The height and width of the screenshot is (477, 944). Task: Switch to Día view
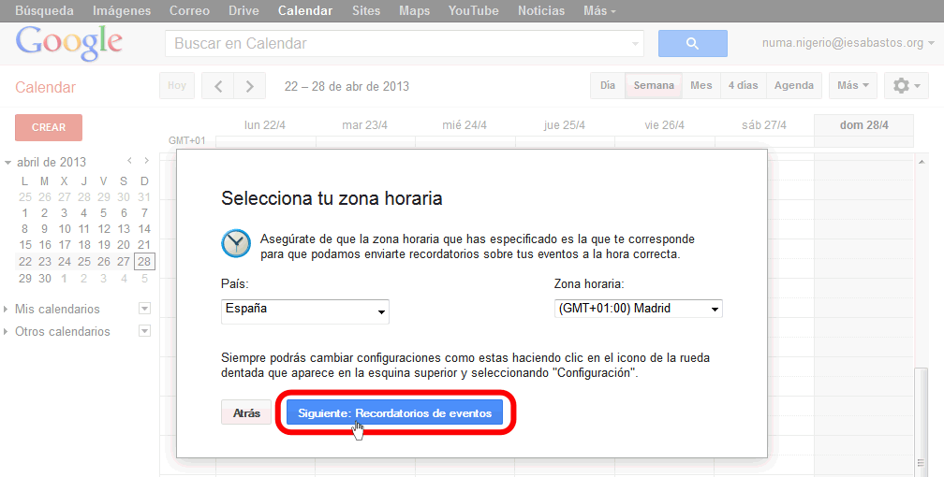tap(608, 85)
